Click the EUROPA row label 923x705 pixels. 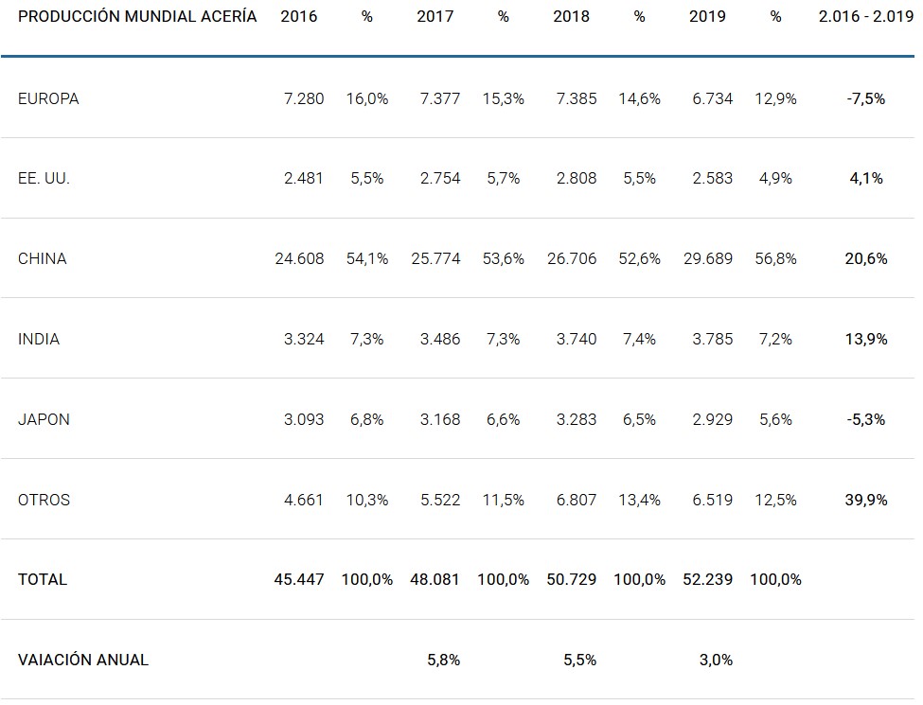(48, 98)
